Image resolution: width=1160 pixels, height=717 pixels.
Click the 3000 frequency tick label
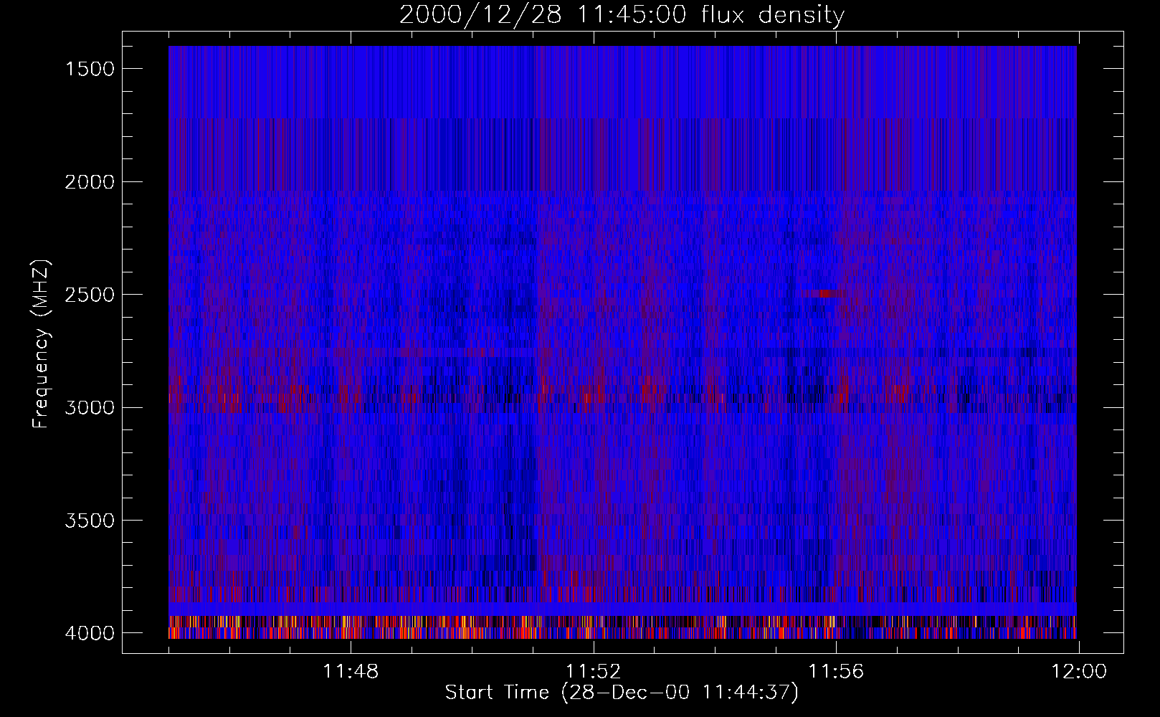click(x=90, y=408)
